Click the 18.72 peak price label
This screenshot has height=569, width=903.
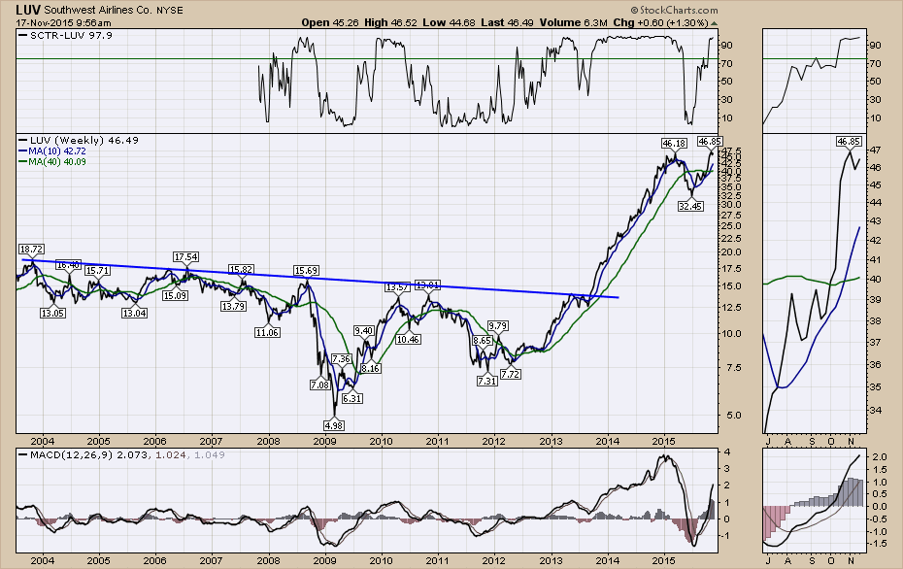[31, 249]
